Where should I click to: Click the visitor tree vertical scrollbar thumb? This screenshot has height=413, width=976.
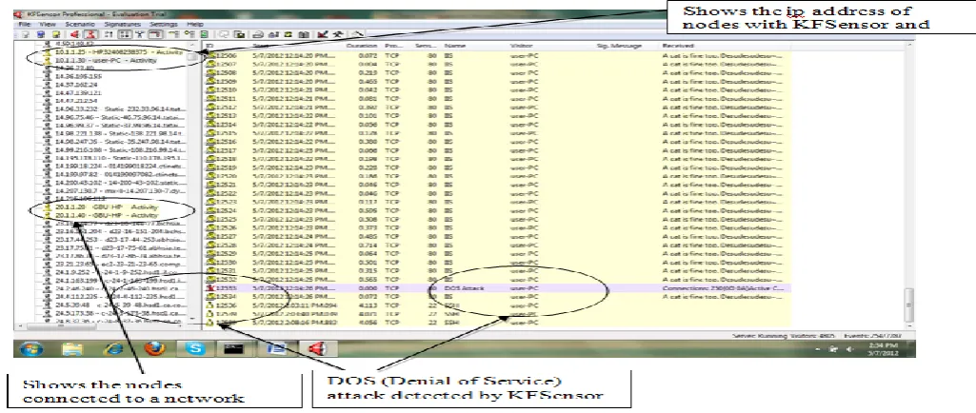click(193, 57)
